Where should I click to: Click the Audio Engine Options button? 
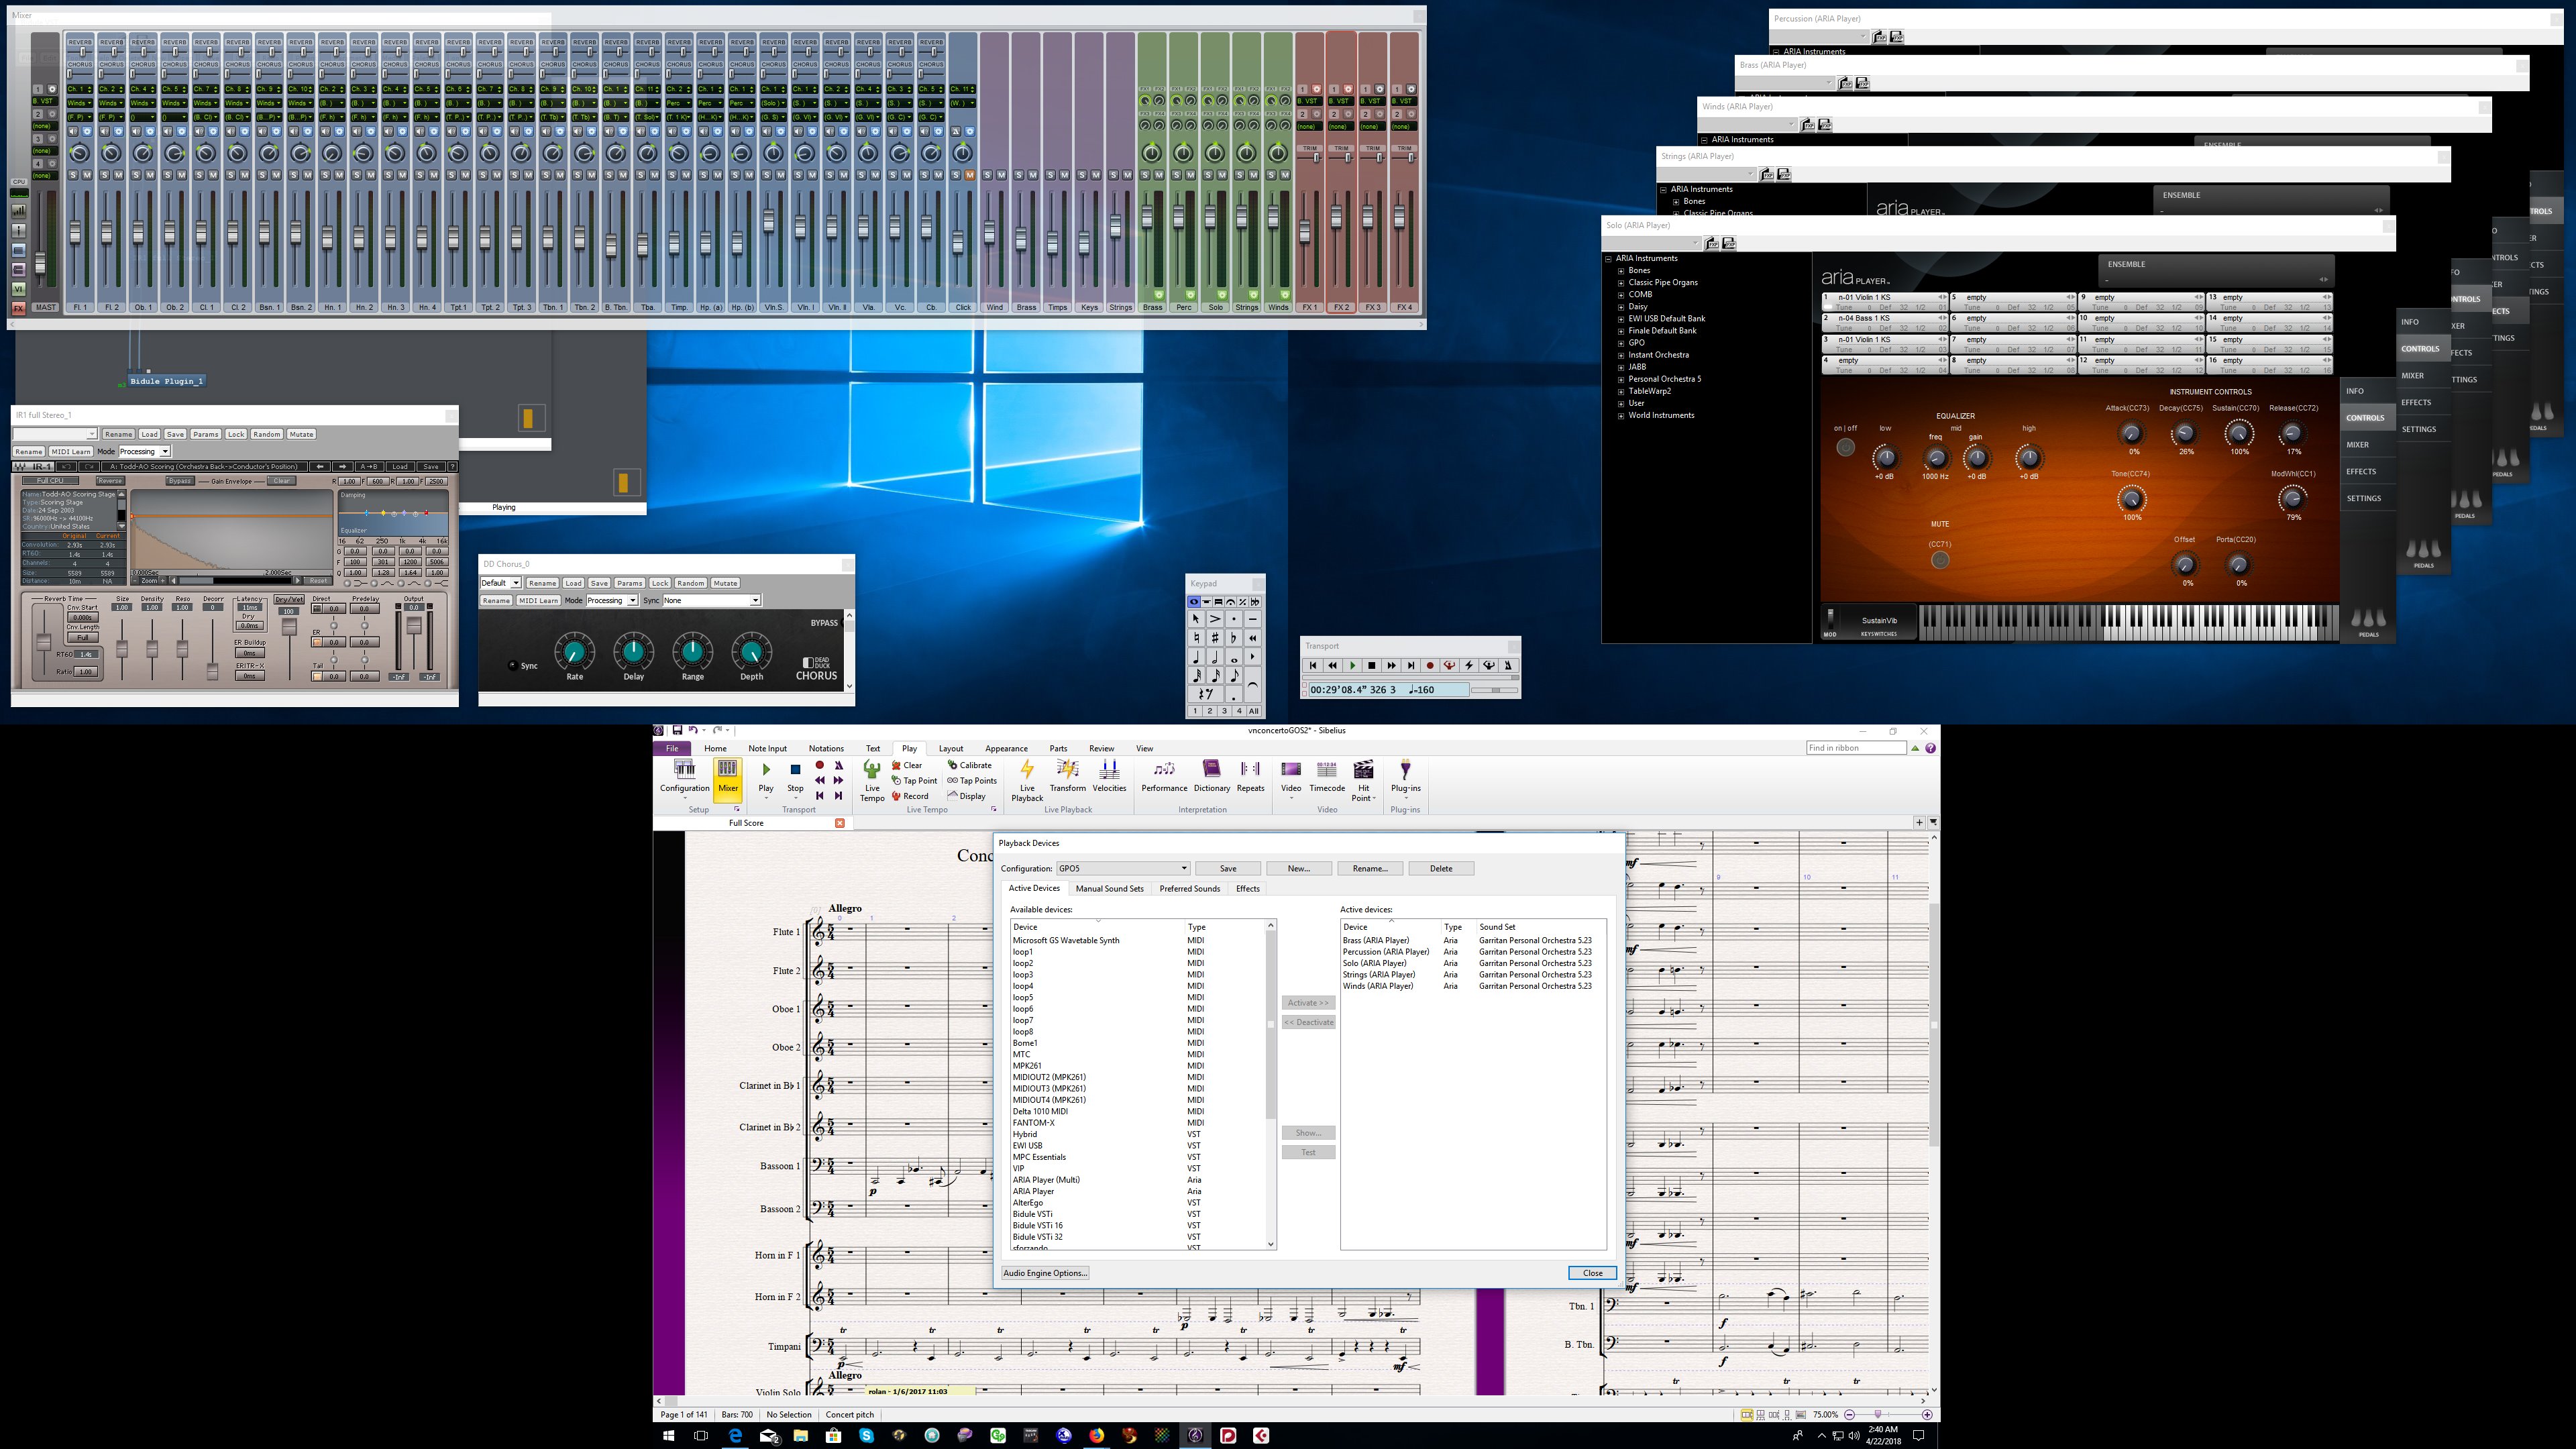pyautogui.click(x=1044, y=1273)
